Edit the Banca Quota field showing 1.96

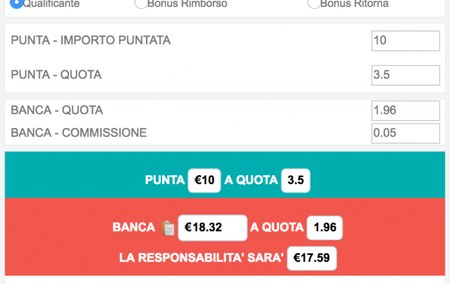point(406,111)
